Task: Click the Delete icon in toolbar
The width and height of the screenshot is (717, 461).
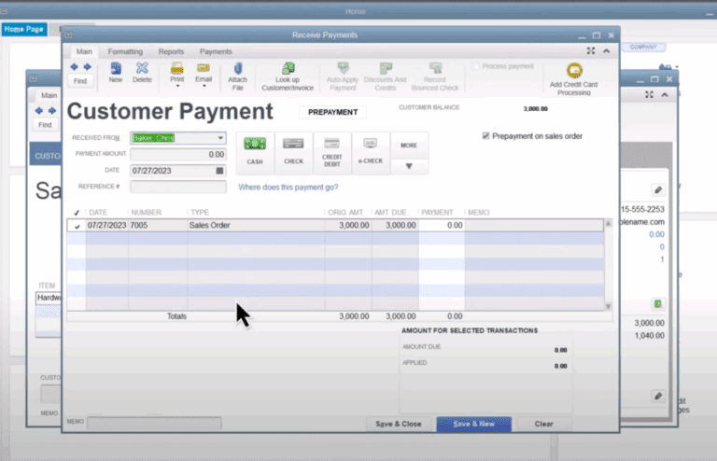Action: 142,72
